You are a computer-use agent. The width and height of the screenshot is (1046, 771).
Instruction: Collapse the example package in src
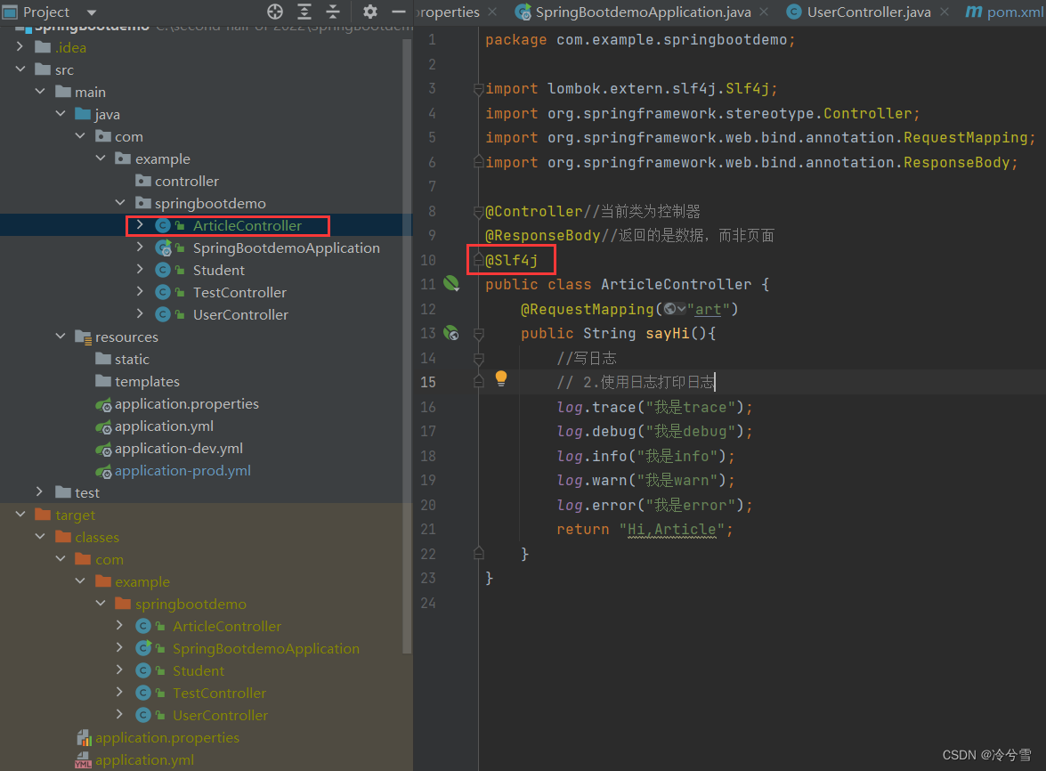click(x=100, y=158)
